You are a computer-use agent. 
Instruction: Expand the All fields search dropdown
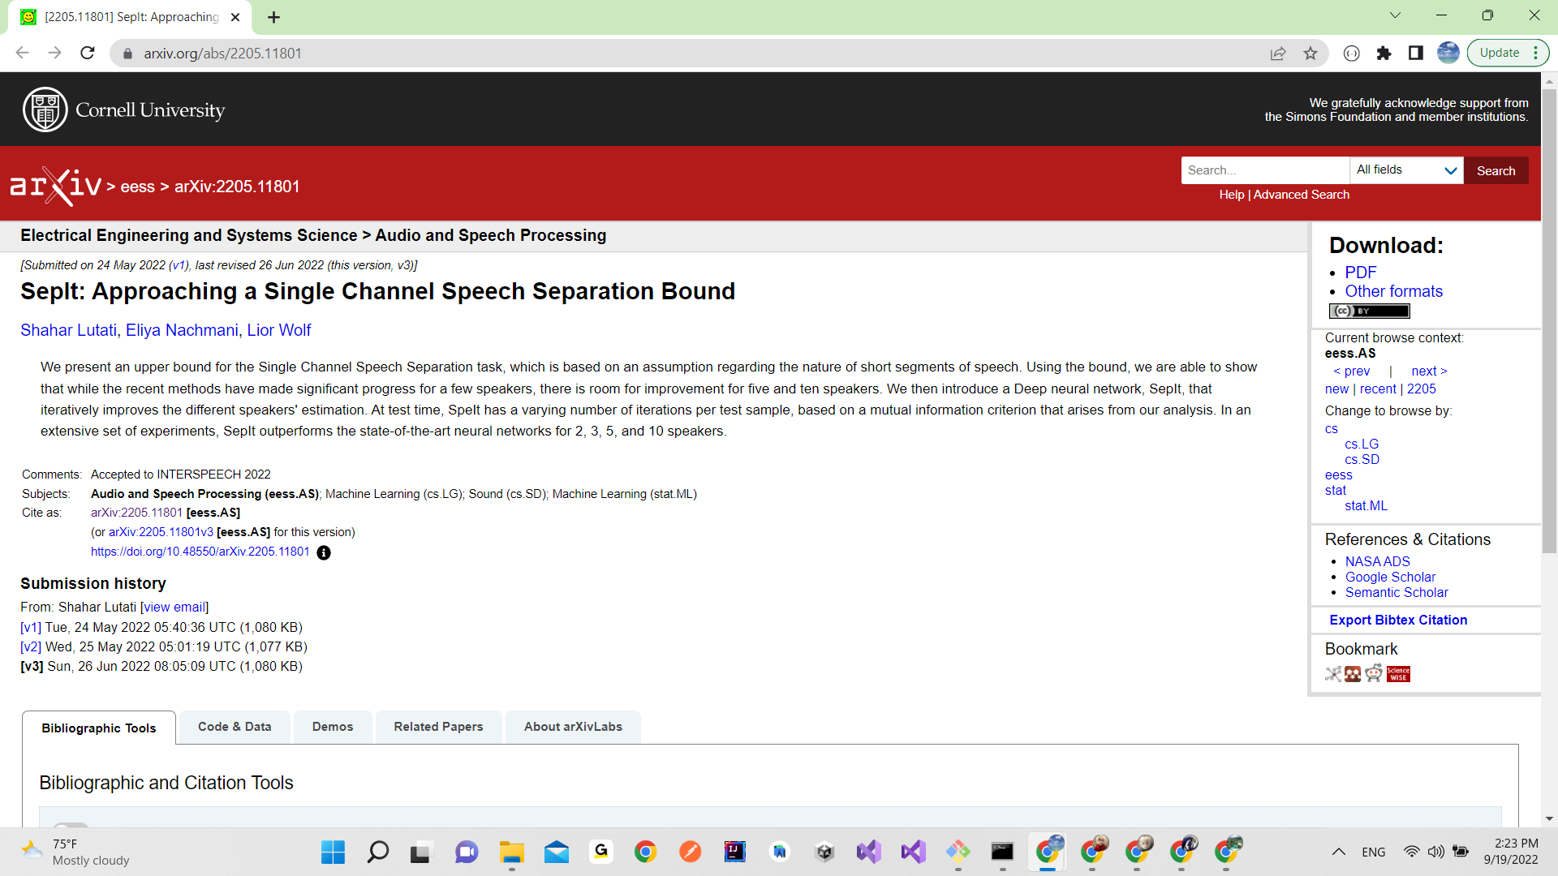(x=1405, y=170)
